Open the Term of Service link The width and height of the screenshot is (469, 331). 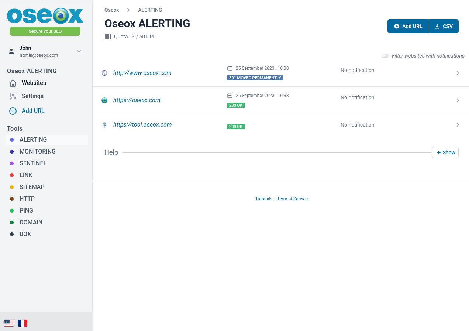(292, 199)
